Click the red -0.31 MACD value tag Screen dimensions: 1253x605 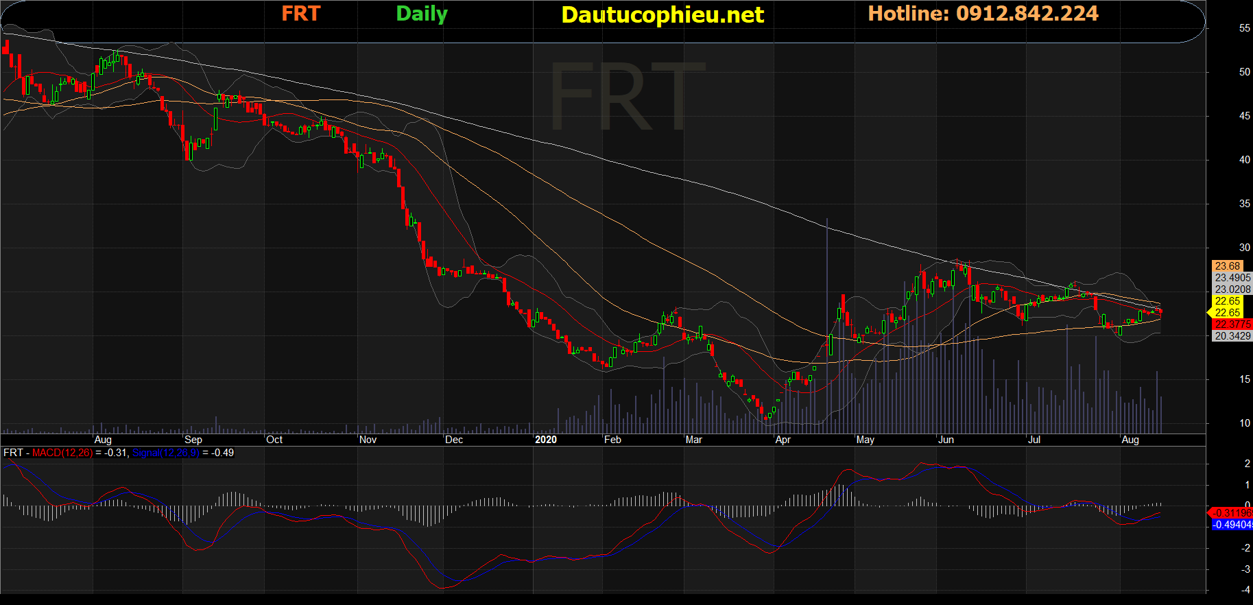tap(1232, 513)
